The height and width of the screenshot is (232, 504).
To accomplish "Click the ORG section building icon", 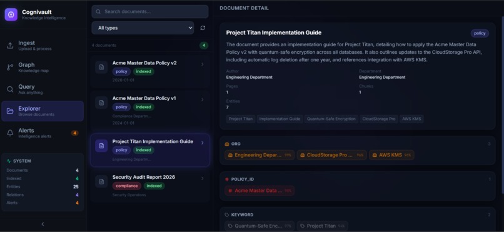I will point(227,144).
